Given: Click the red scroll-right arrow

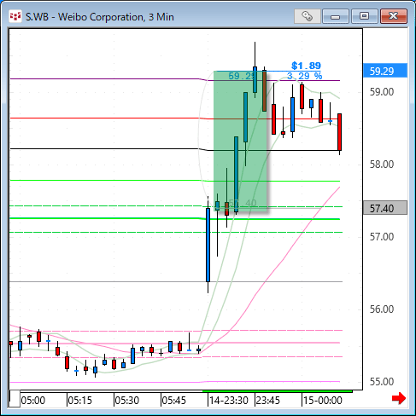Looking at the screenshot, I should point(399,398).
